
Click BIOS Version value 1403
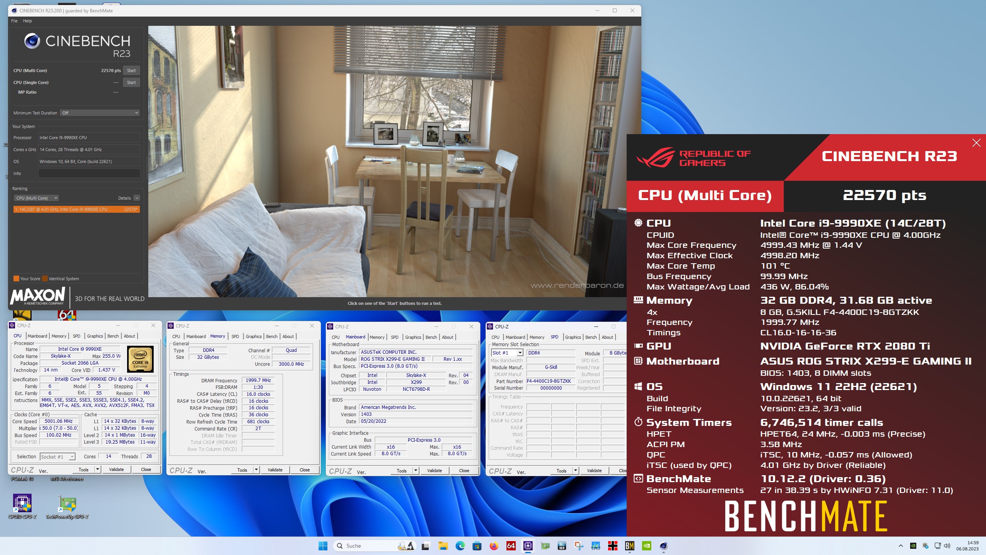click(416, 414)
